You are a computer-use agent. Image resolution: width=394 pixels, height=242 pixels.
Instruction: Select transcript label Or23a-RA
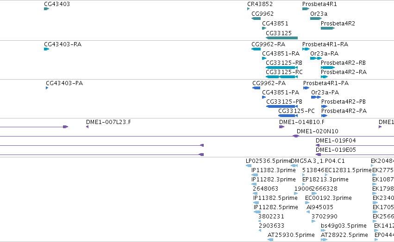click(x=324, y=54)
